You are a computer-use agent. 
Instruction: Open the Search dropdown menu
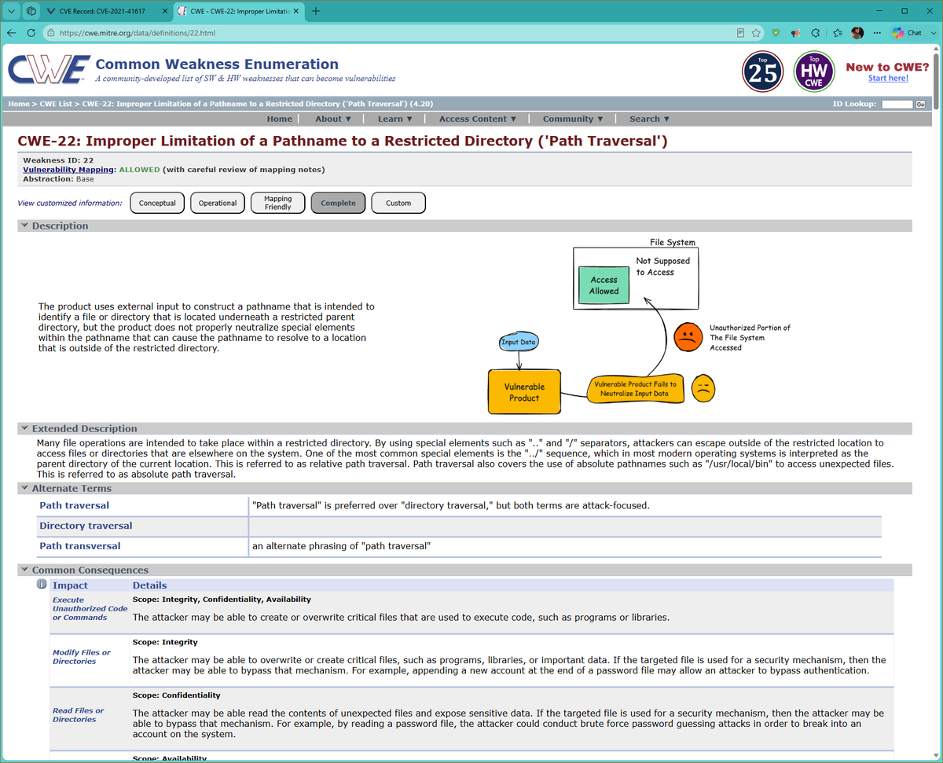point(649,119)
